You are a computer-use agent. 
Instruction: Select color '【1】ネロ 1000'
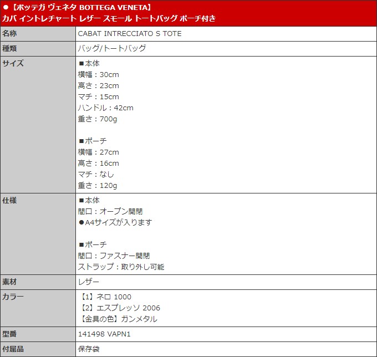click(x=105, y=297)
